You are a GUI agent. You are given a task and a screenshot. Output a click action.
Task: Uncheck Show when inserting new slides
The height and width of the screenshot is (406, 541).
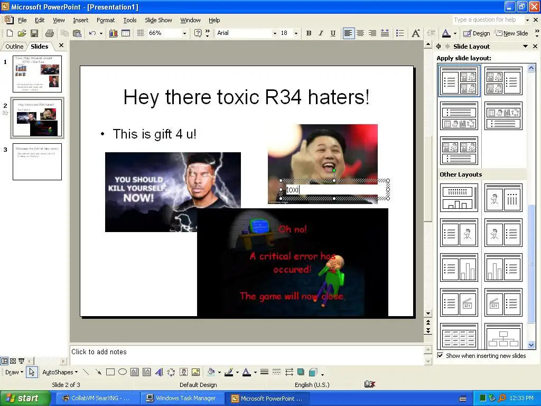440,355
